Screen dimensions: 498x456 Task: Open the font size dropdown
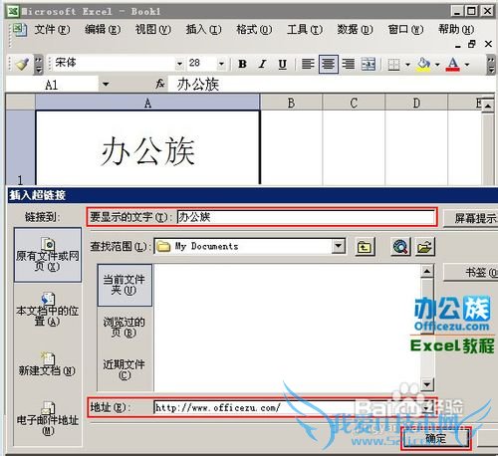[x=221, y=63]
